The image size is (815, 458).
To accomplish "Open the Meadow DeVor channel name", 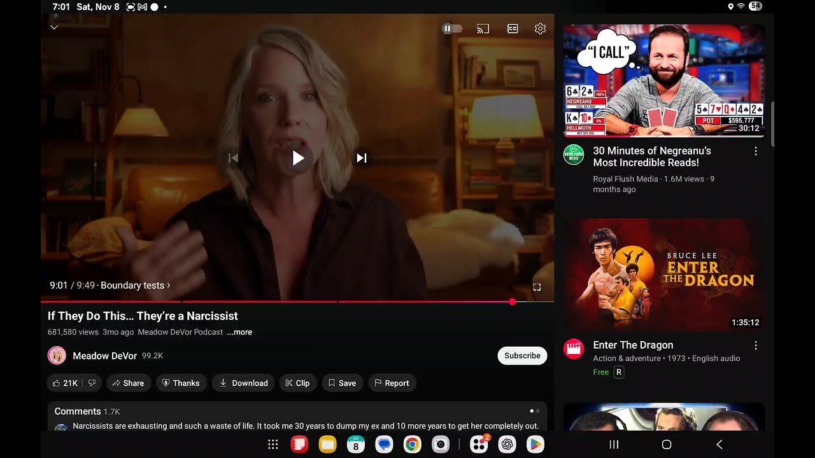I will 105,356.
